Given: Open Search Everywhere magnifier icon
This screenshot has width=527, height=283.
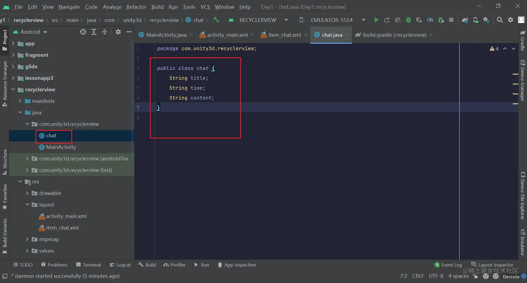Looking at the screenshot, I should pyautogui.click(x=500, y=20).
